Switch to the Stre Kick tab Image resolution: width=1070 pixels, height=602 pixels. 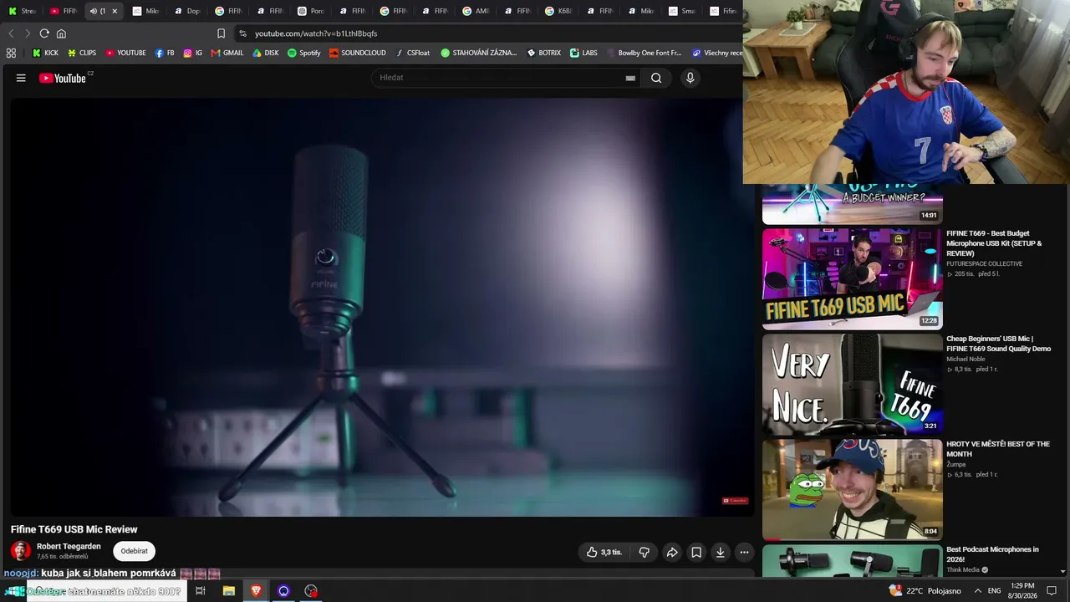(x=22, y=11)
